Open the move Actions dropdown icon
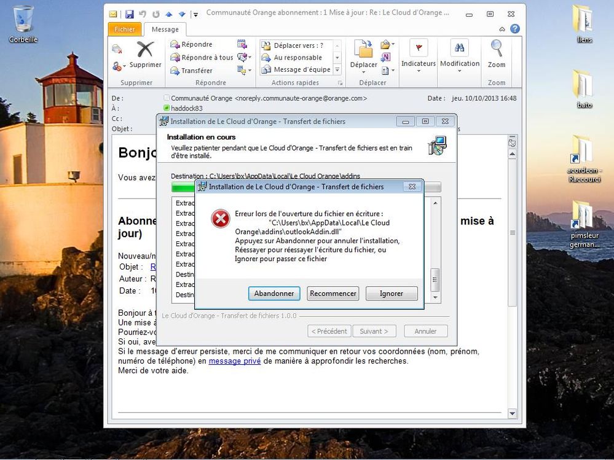 388,71
